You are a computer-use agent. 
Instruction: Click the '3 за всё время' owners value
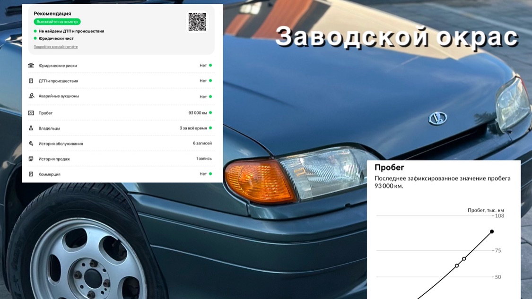193,128
